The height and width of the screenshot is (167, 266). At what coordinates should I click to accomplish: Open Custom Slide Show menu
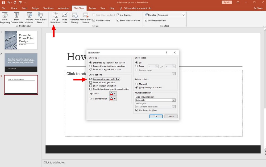tap(40, 18)
